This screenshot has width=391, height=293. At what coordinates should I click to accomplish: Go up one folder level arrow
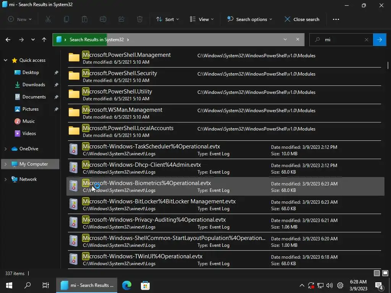point(44,40)
